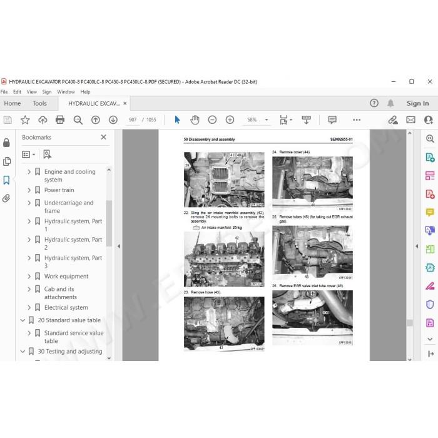Screen dimensions: 438x438
Task: Add to starred with star icon
Action: [25, 120]
